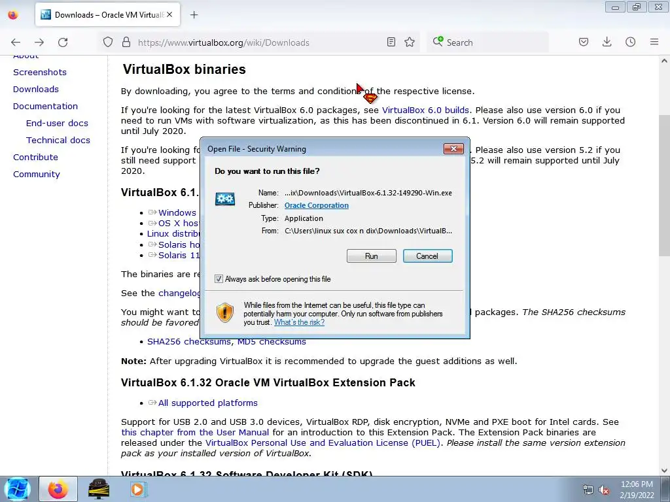Open the Contribute sidebar link
Image resolution: width=670 pixels, height=502 pixels.
[35, 158]
